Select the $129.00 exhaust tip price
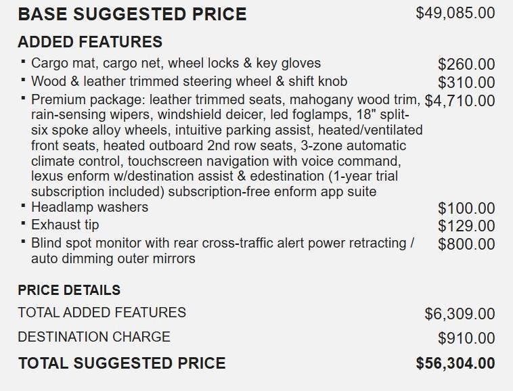Viewport: 513px width, 391px height. (x=466, y=226)
